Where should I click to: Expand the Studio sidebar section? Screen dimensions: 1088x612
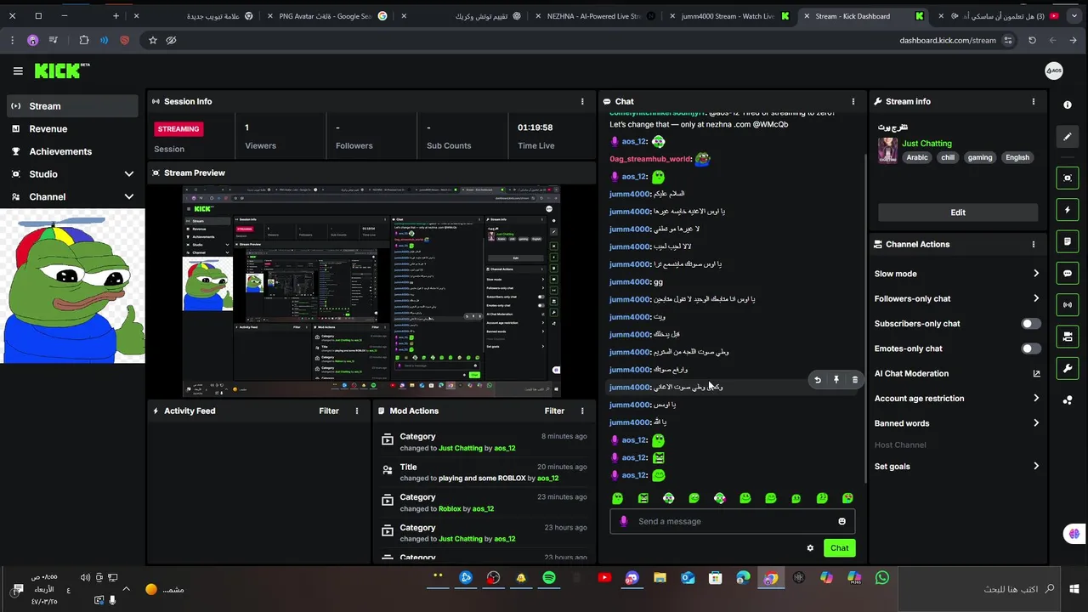click(x=72, y=174)
